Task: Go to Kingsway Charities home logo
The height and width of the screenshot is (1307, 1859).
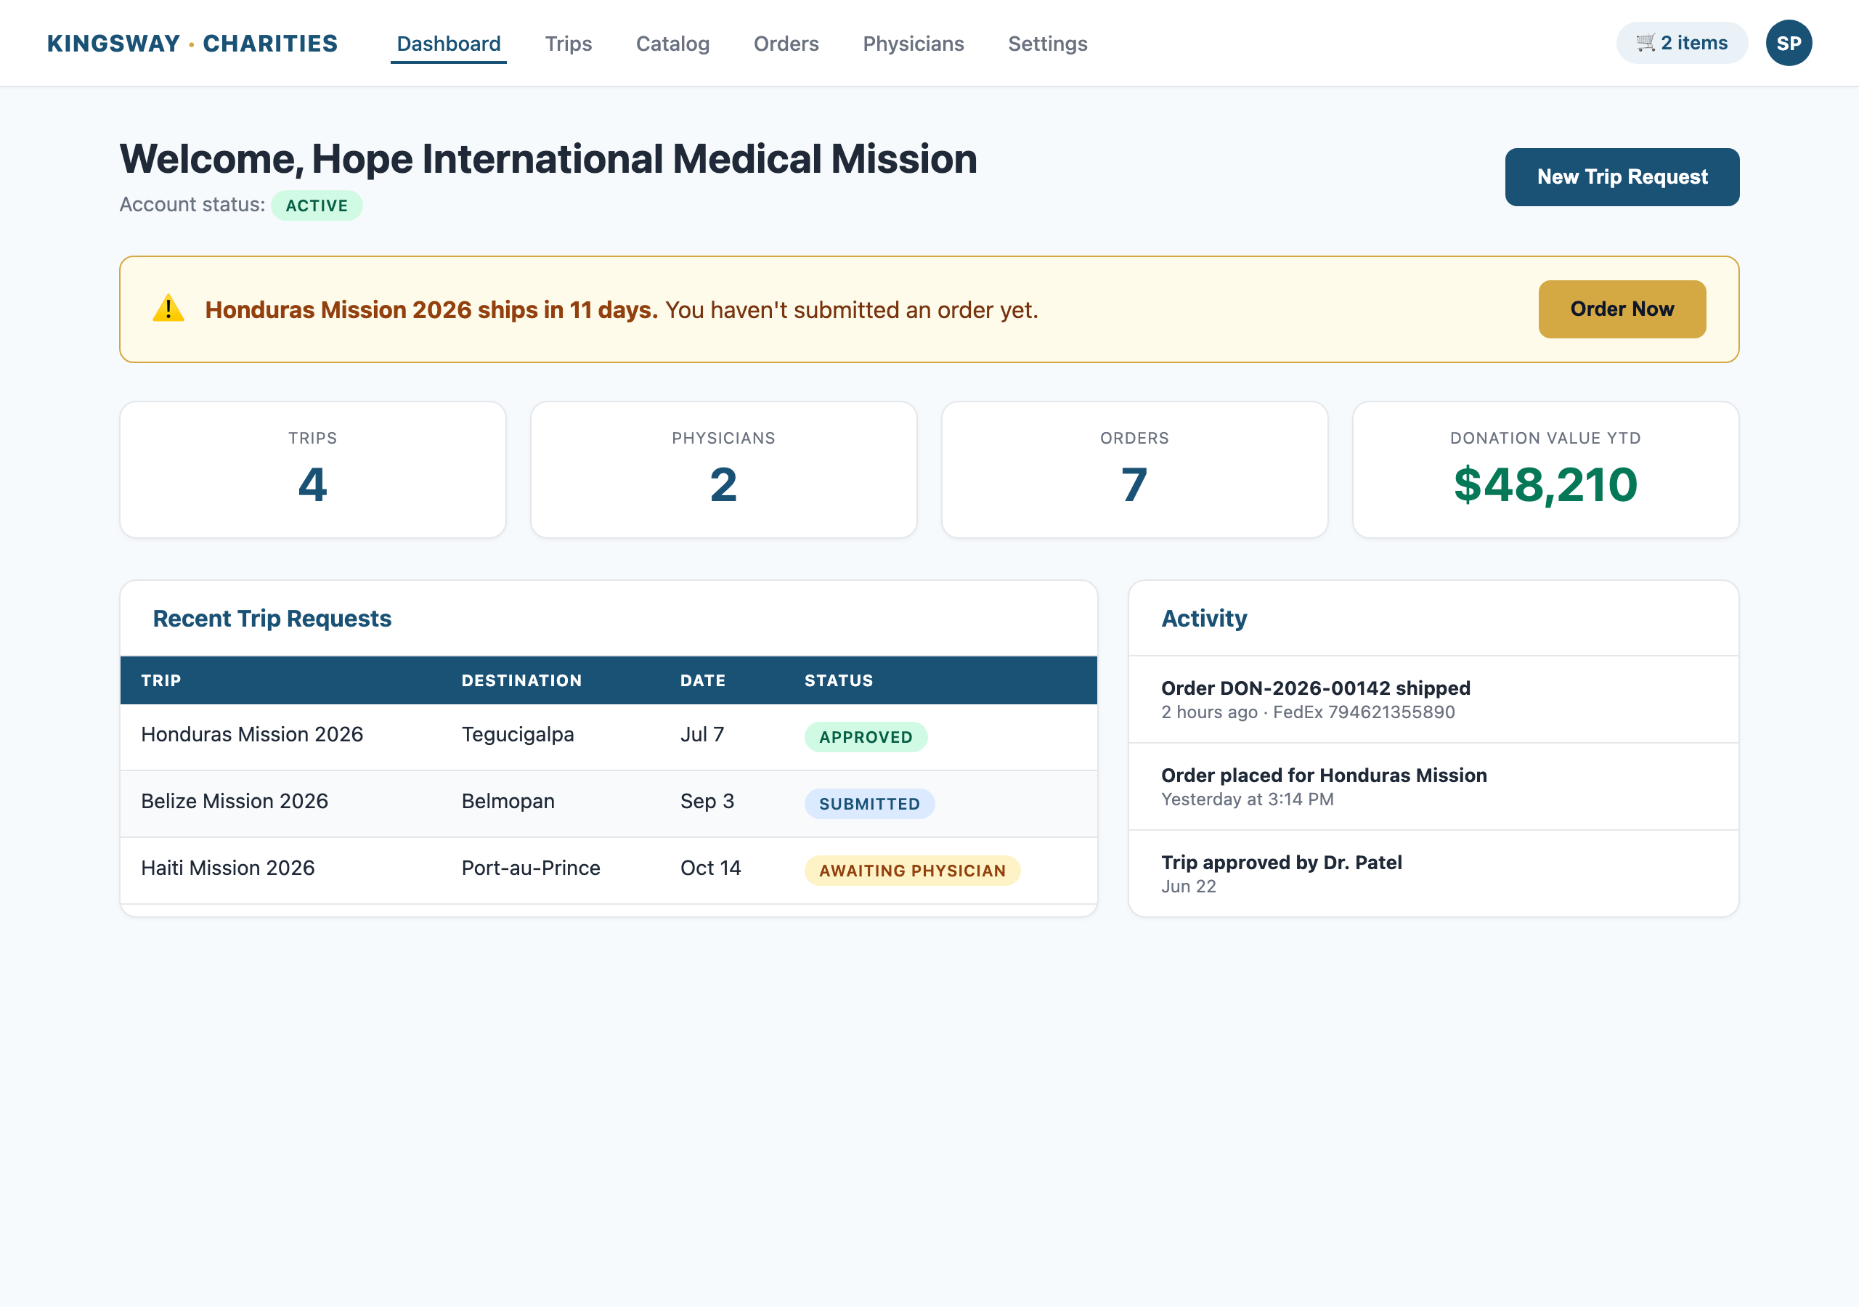Action: pyautogui.click(x=192, y=43)
